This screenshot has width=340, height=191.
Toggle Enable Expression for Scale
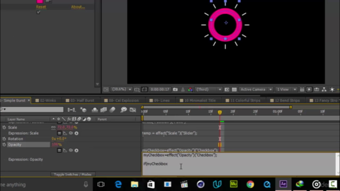(59, 133)
